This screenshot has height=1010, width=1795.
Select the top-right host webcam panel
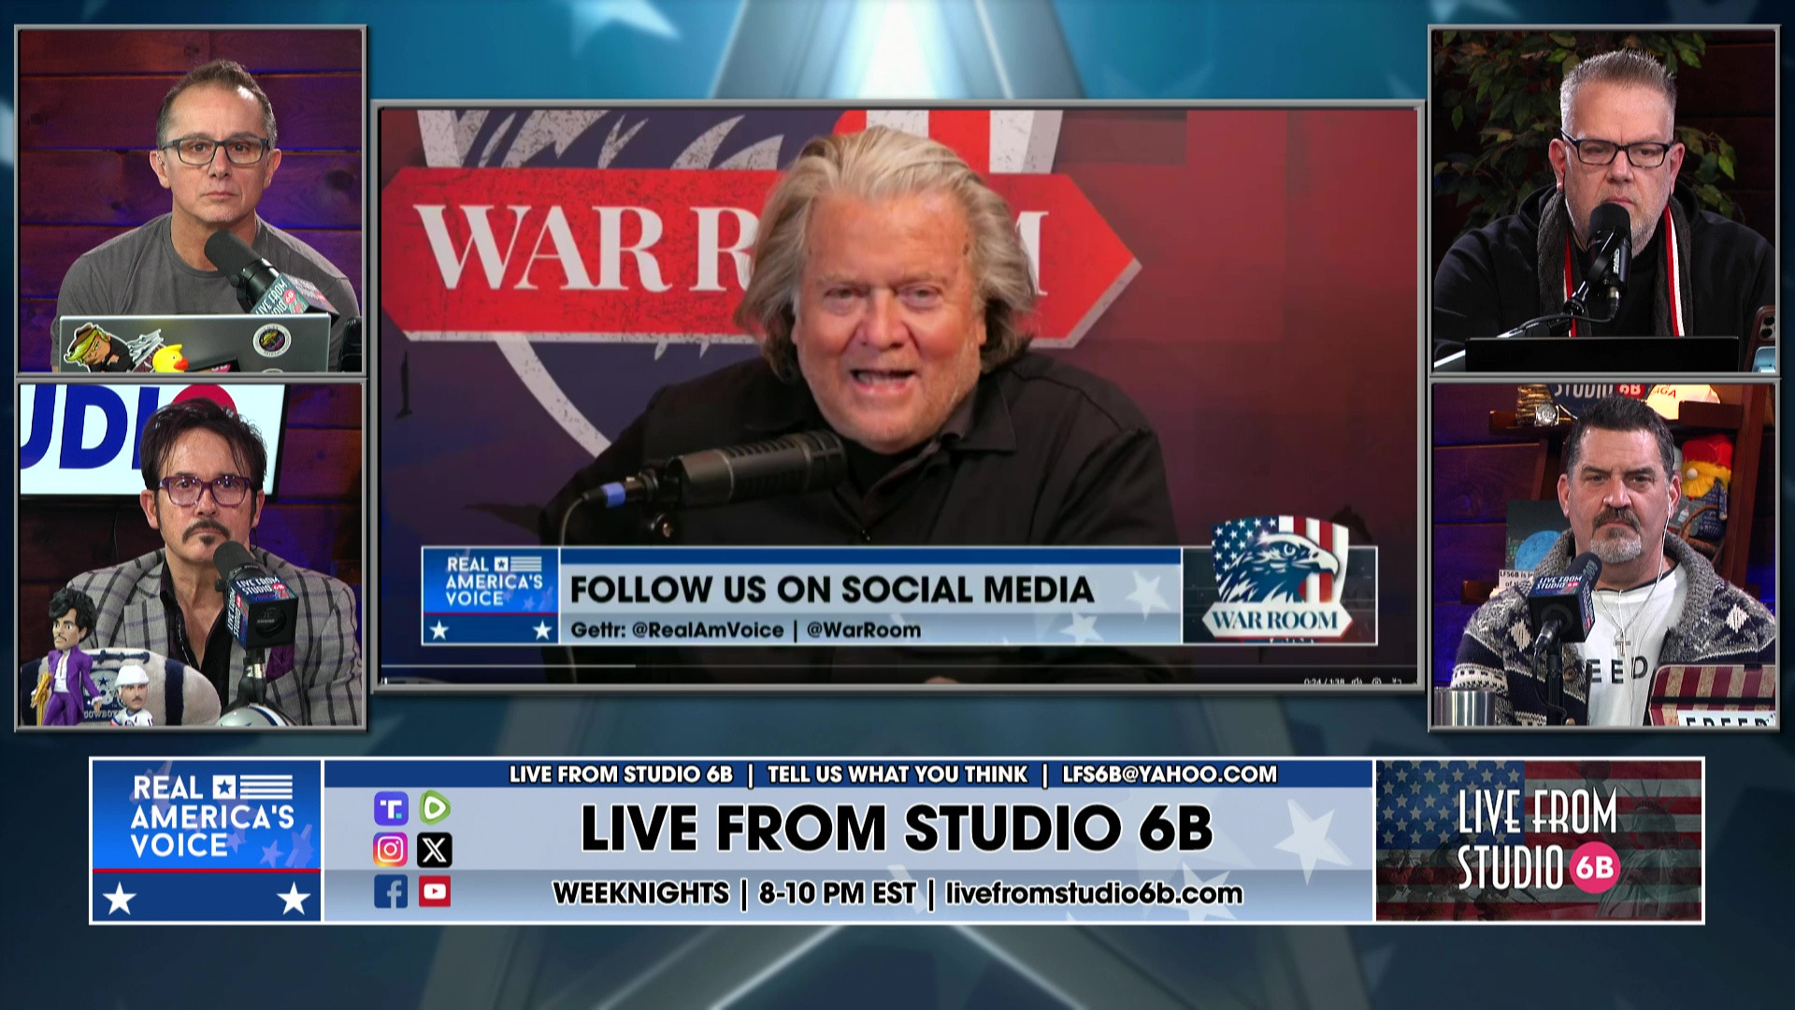click(1603, 199)
